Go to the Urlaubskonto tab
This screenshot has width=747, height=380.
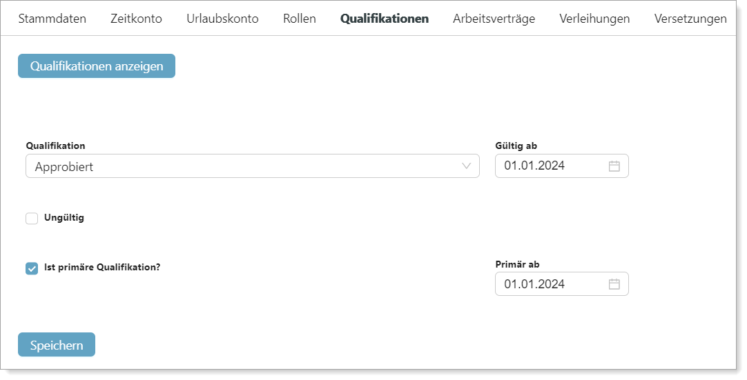tap(222, 19)
